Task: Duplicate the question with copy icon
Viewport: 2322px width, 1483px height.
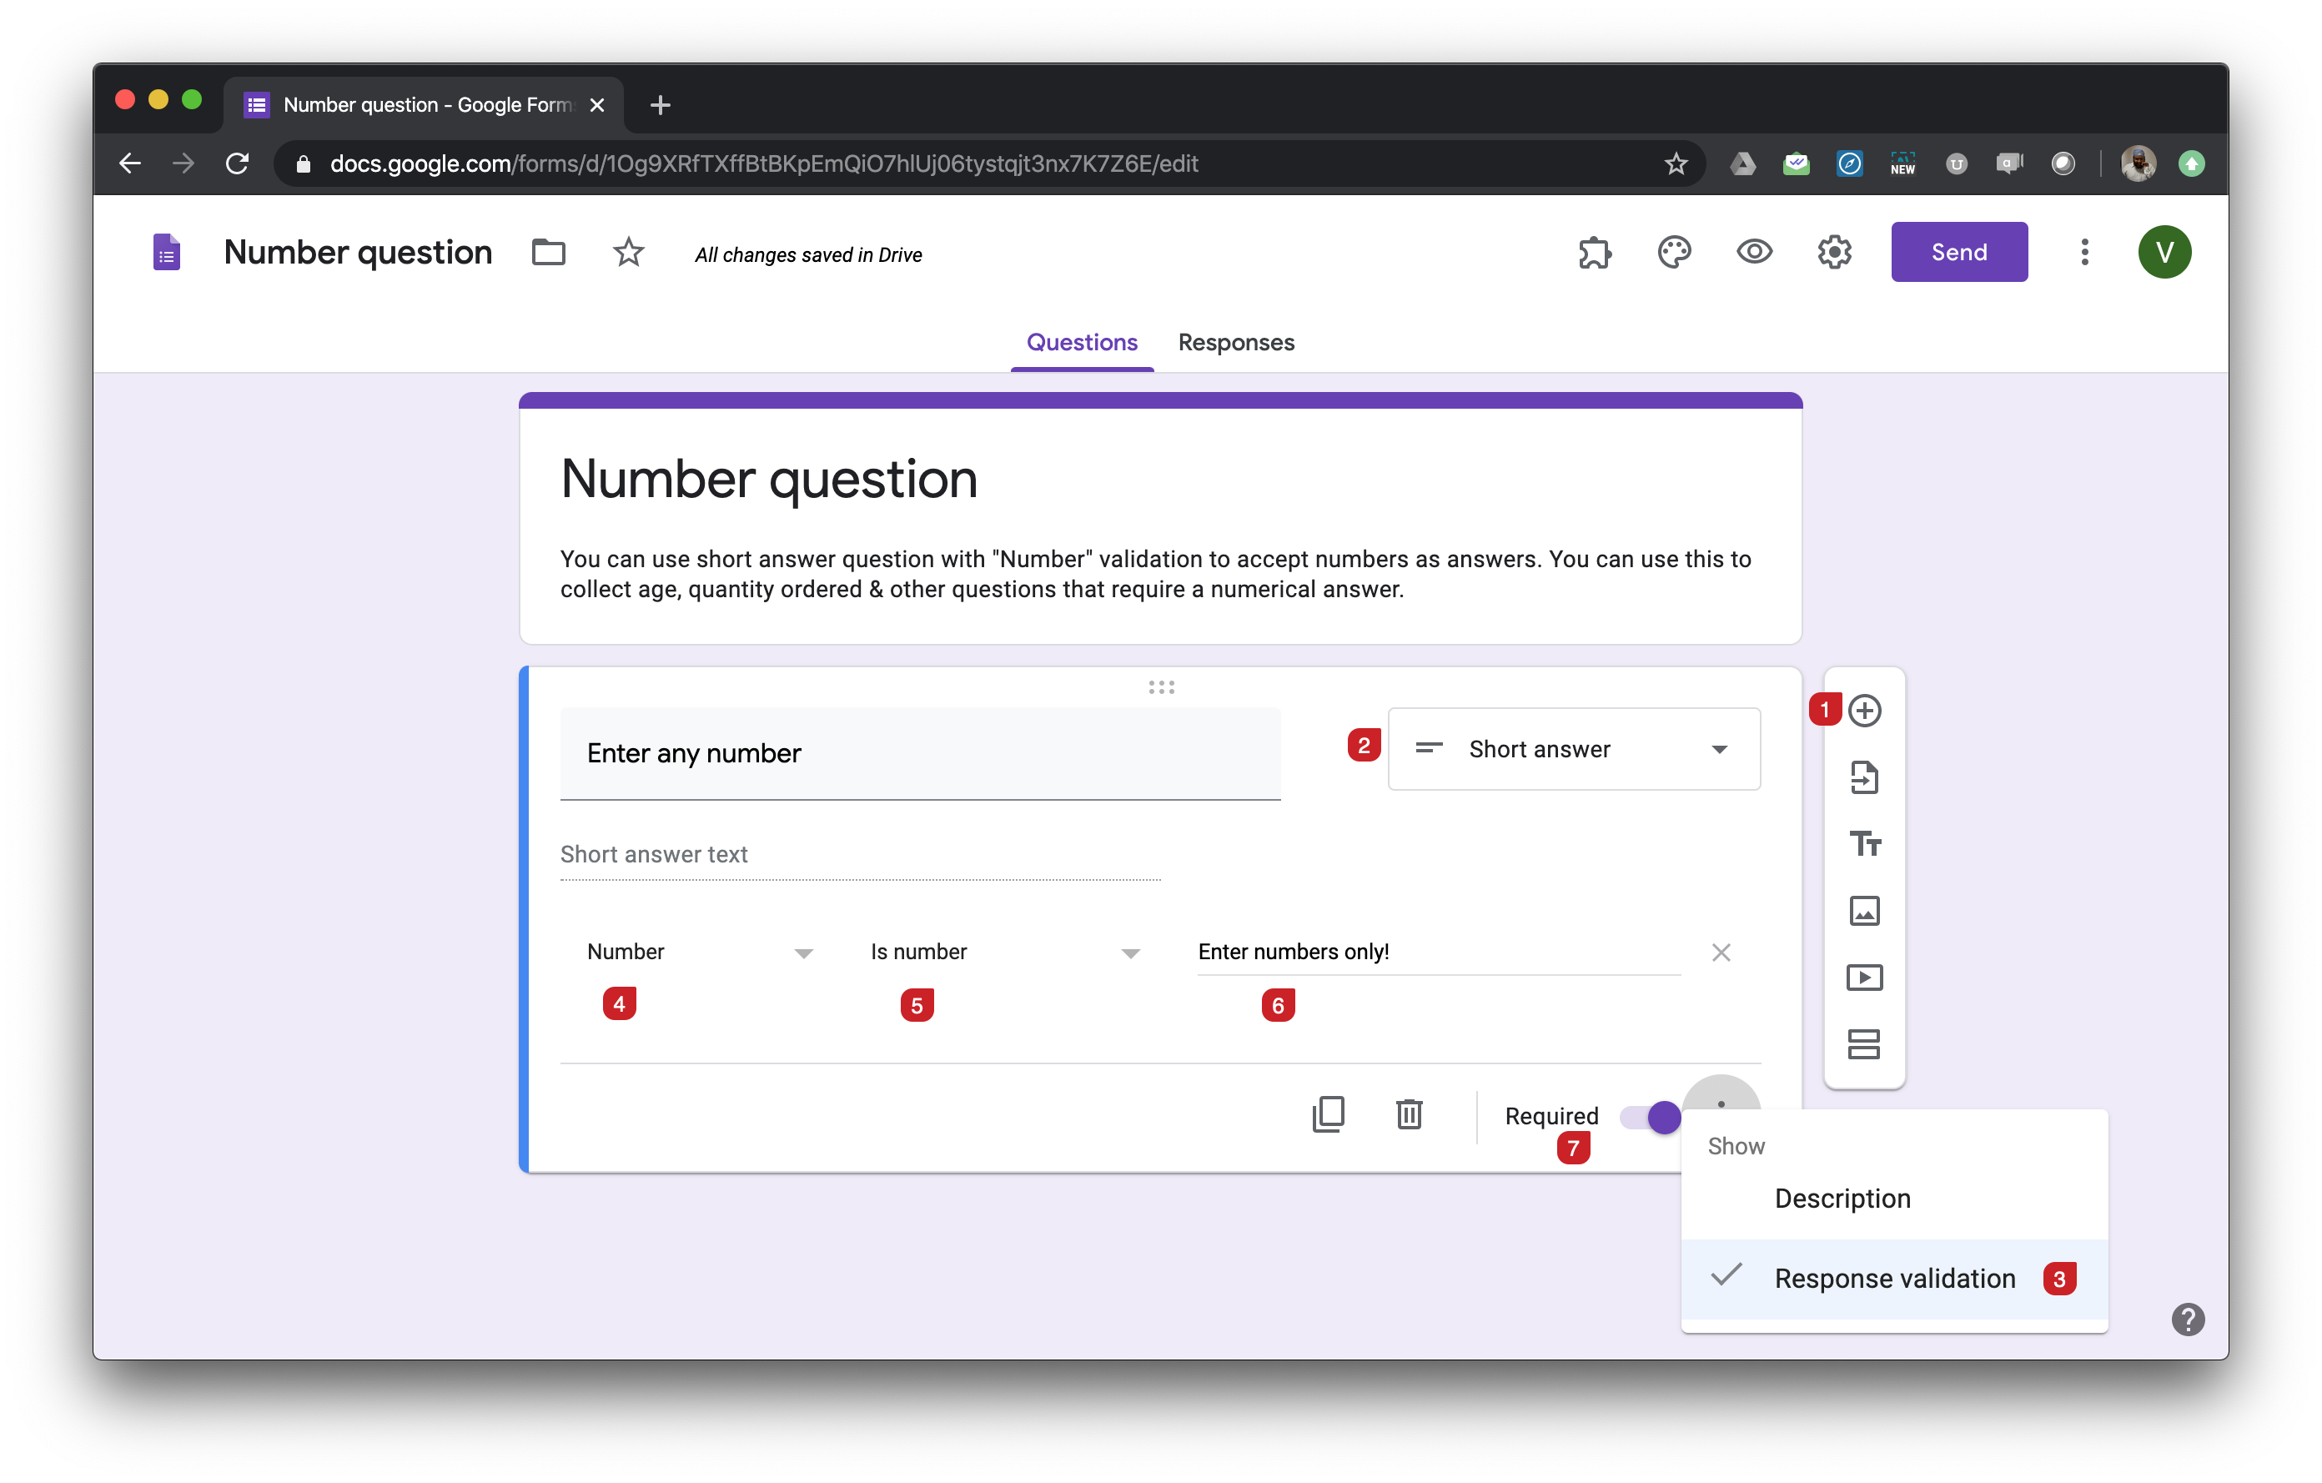Action: click(x=1328, y=1114)
